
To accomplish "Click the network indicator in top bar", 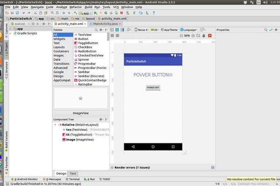I will click(252, 2).
